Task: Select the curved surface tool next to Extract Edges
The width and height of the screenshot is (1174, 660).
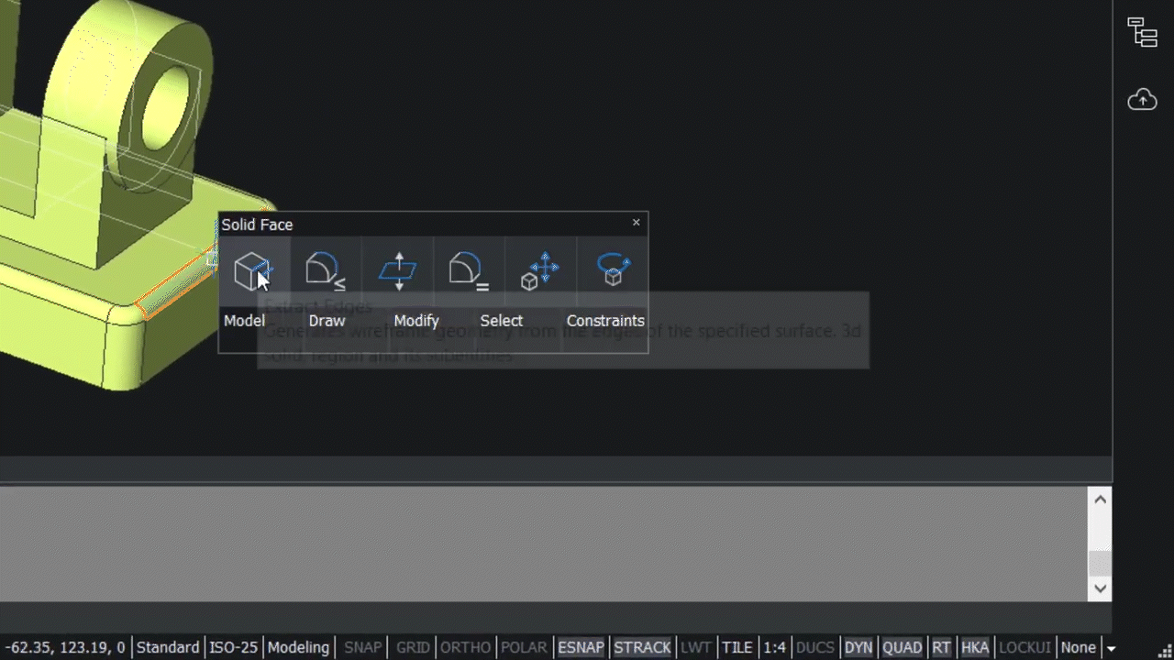Action: [326, 269]
